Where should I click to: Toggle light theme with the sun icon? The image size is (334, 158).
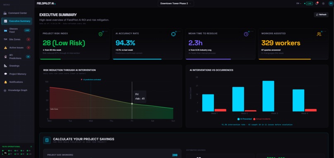323,4
